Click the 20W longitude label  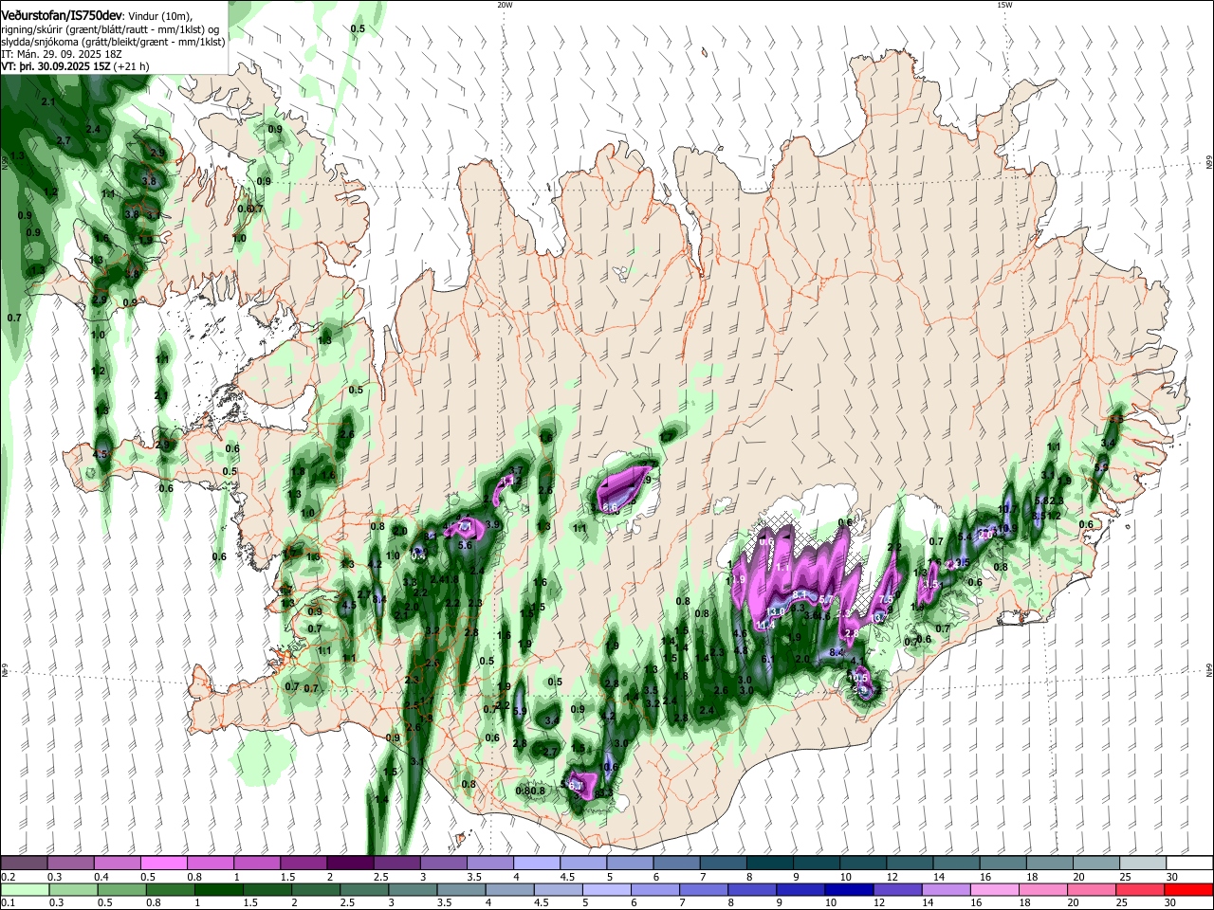point(505,5)
